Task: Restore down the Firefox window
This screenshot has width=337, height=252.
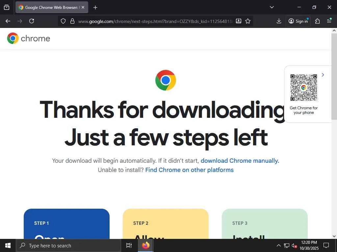Action: coord(314,7)
